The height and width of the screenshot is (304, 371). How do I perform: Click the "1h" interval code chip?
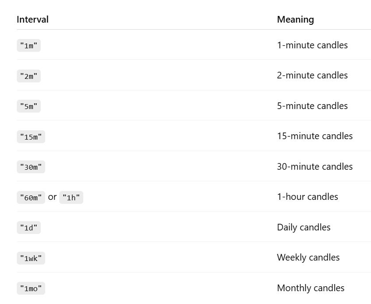pyautogui.click(x=71, y=198)
